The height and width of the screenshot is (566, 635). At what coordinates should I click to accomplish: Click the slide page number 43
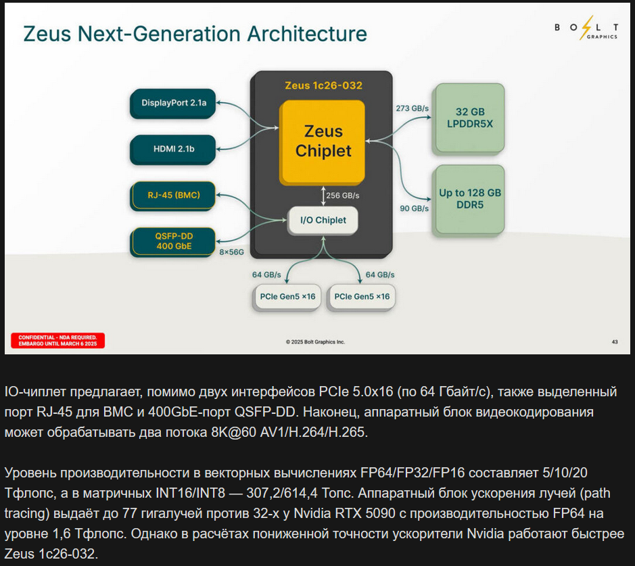[x=615, y=342]
